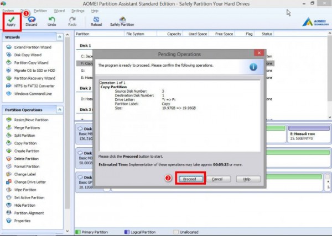Click the Discard toolbar icon
This screenshot has width=332, height=236.
pyautogui.click(x=32, y=22)
